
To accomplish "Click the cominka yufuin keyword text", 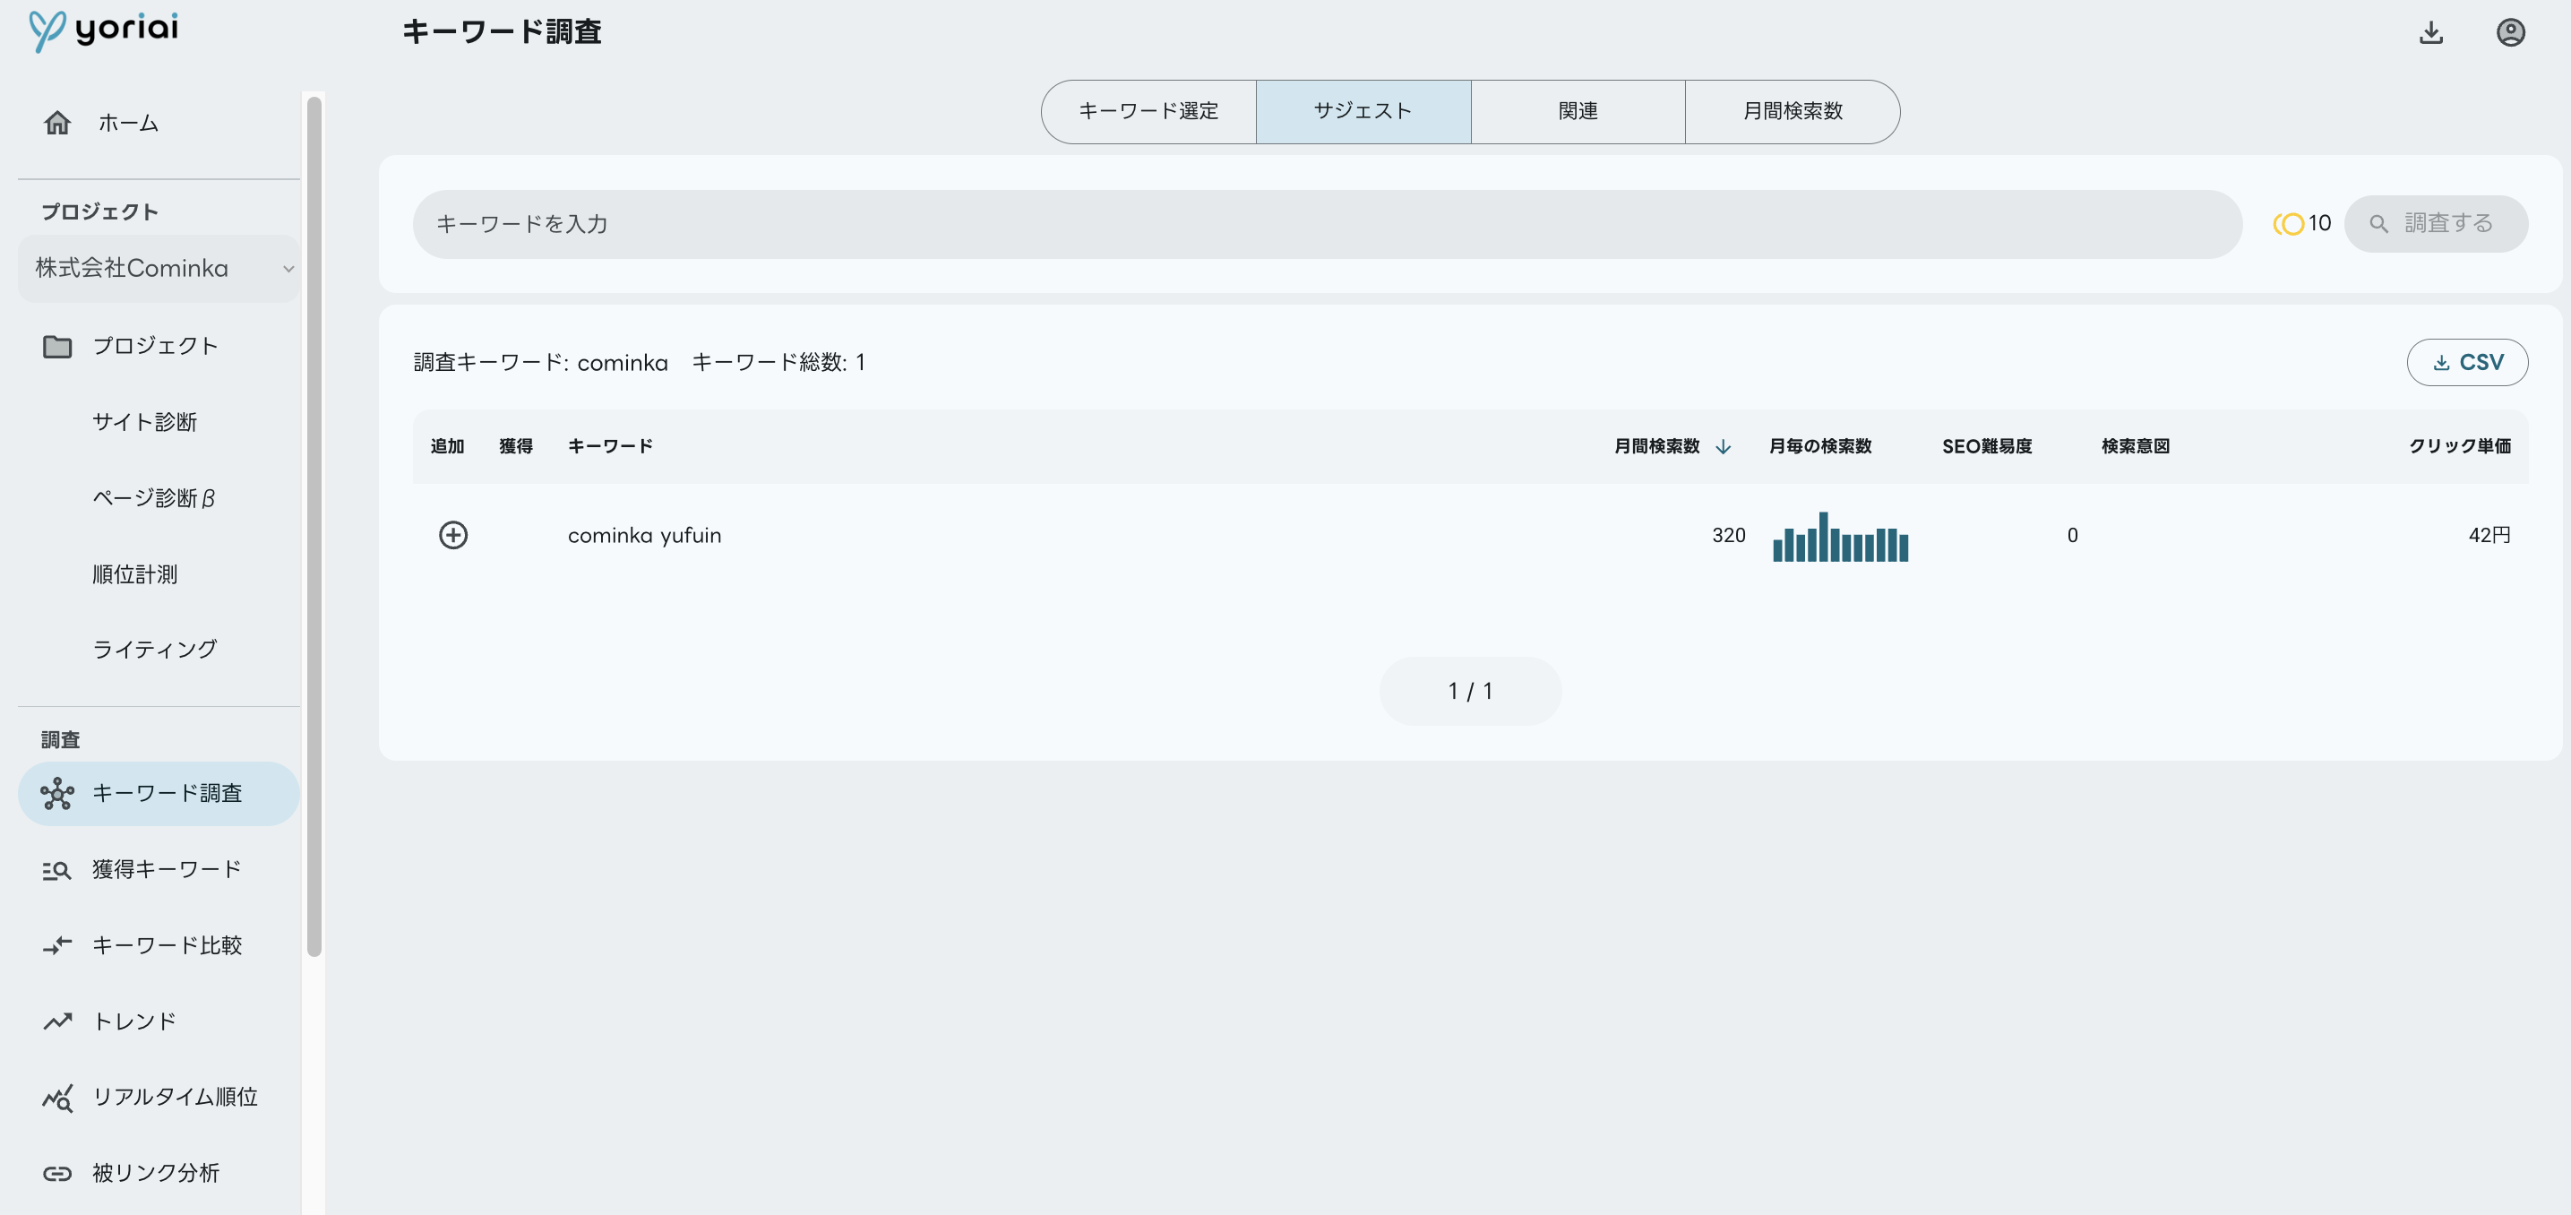I will click(645, 536).
